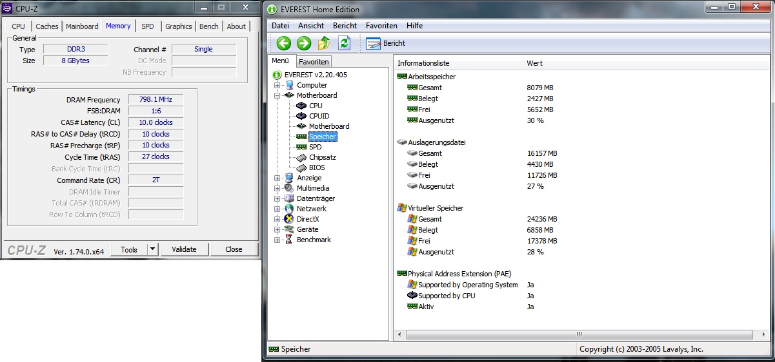Switch to Graphics tab in CPU-Z
Image resolution: width=775 pixels, height=362 pixels.
(x=179, y=26)
